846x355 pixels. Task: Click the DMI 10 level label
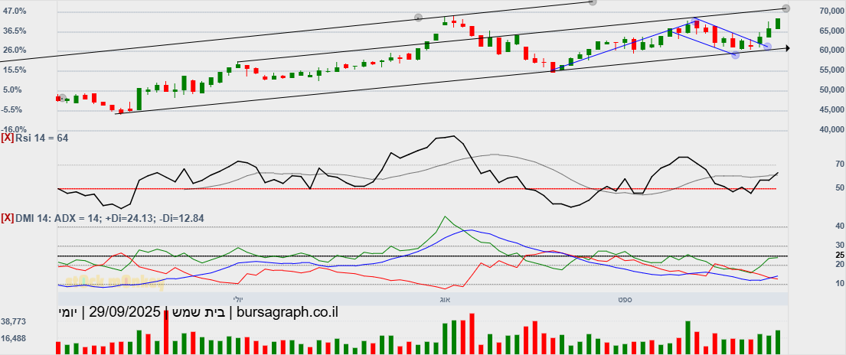[839, 283]
